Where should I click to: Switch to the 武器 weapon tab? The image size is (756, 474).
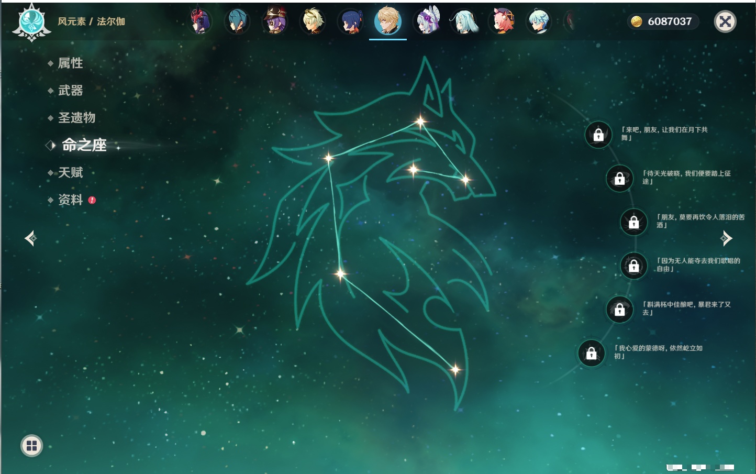(x=70, y=91)
